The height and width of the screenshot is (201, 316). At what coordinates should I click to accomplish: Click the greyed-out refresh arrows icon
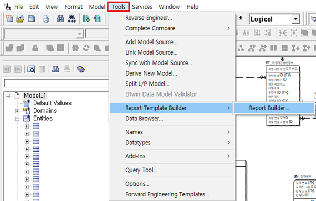coord(86,48)
